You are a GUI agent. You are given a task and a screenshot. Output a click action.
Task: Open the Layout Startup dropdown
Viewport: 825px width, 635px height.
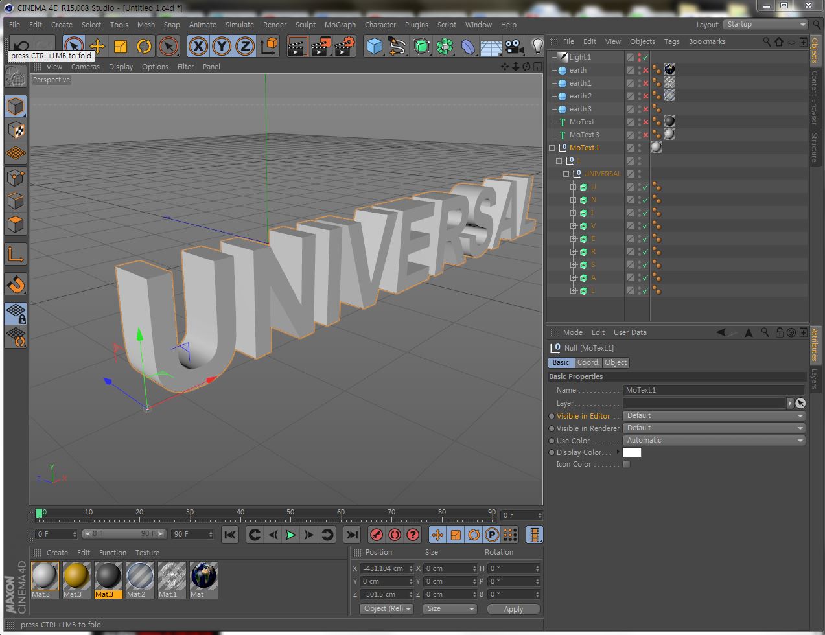pos(765,25)
